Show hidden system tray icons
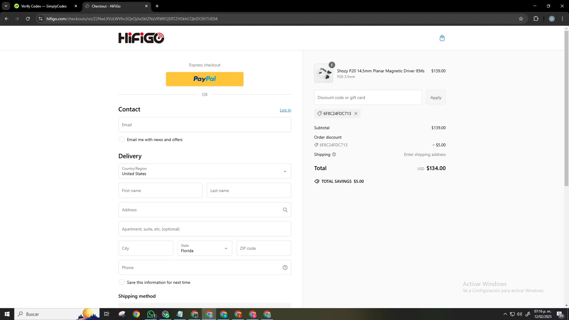The image size is (569, 320). pos(505,314)
